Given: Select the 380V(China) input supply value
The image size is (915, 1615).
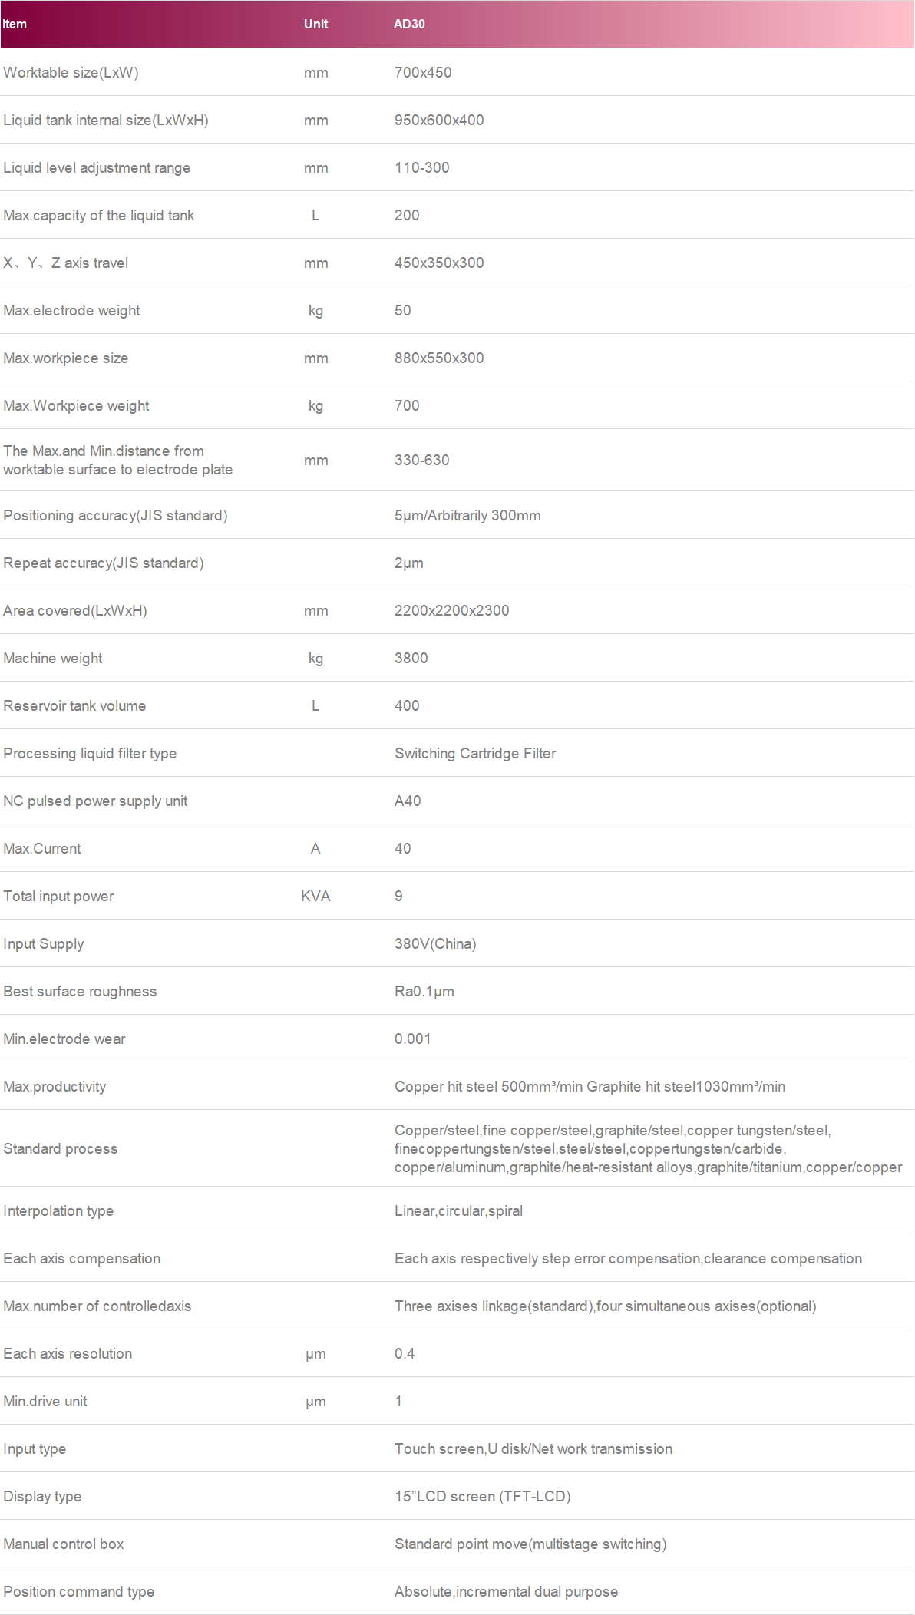Looking at the screenshot, I should click(435, 944).
